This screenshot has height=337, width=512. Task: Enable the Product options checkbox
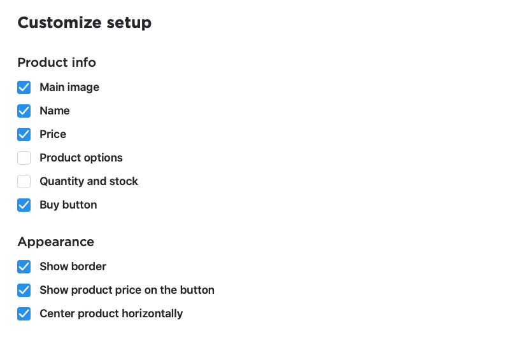coord(24,158)
